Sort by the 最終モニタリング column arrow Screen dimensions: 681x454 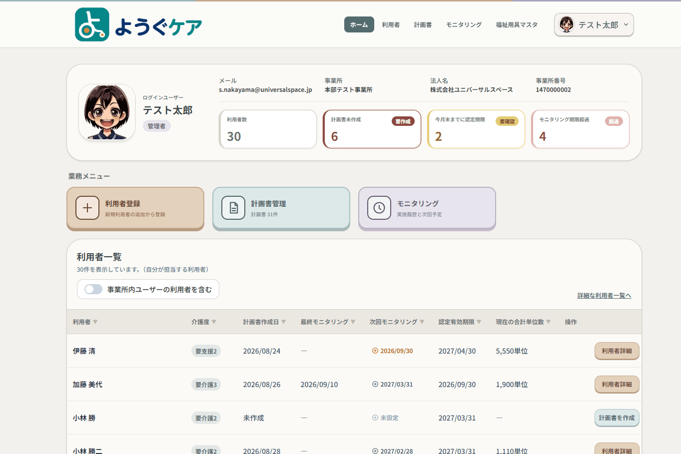tap(353, 322)
